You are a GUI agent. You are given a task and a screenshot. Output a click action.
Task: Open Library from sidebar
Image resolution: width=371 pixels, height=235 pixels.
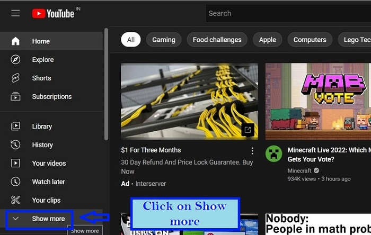(51, 126)
